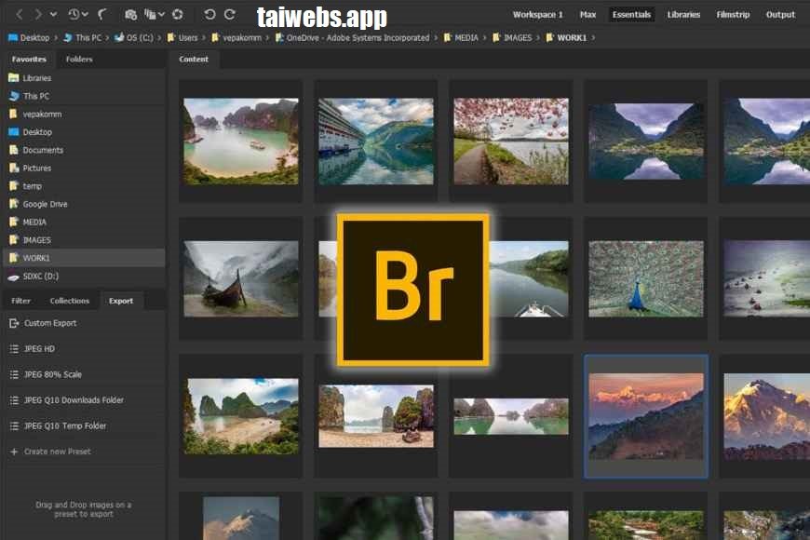Screen dimensions: 810x540
Task: Open the Refine stacked-pages icon
Action: pyautogui.click(x=150, y=15)
